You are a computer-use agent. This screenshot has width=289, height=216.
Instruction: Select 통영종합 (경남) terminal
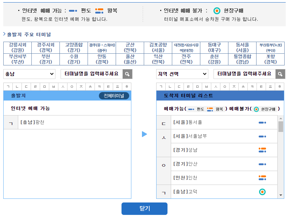point(242,59)
